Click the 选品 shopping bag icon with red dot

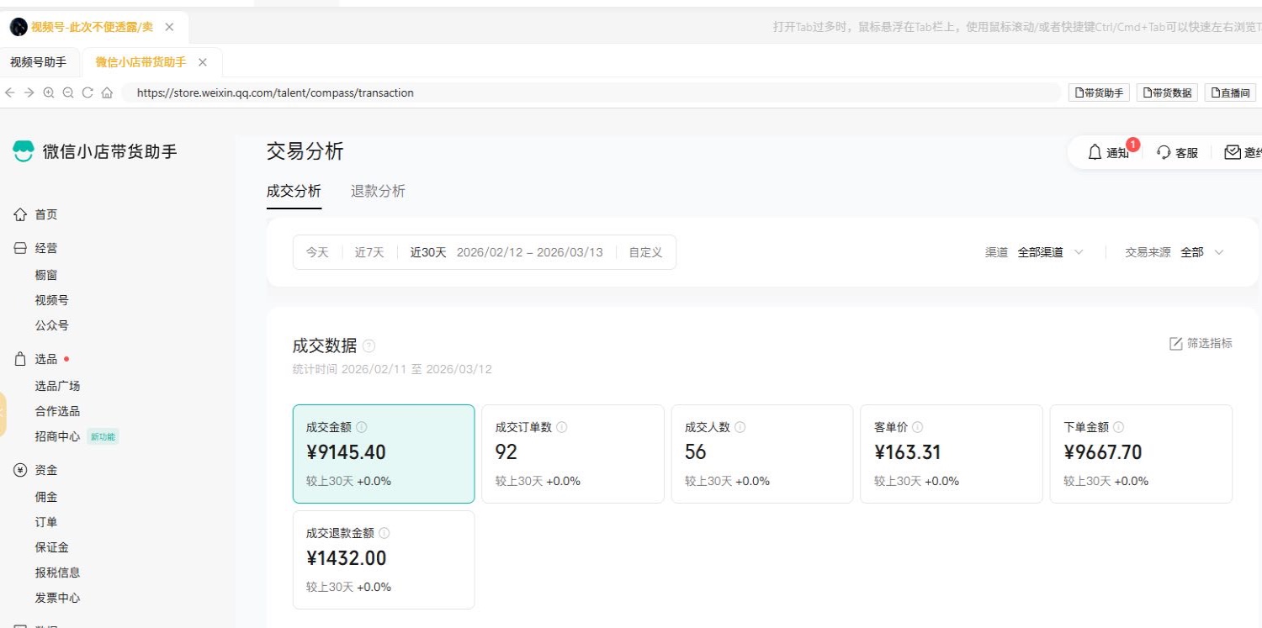point(21,359)
